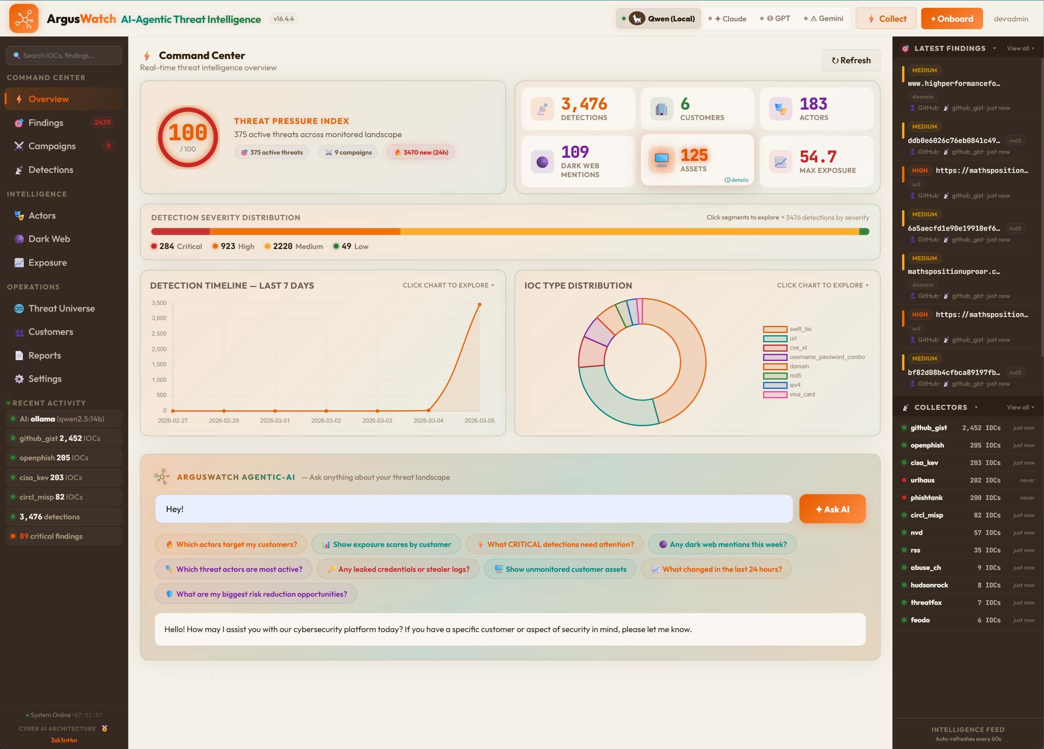Expand the 125 Assets details link
Viewport: 1044px width, 749px height.
coord(737,180)
